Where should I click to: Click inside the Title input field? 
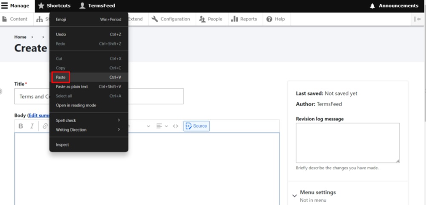click(x=99, y=96)
